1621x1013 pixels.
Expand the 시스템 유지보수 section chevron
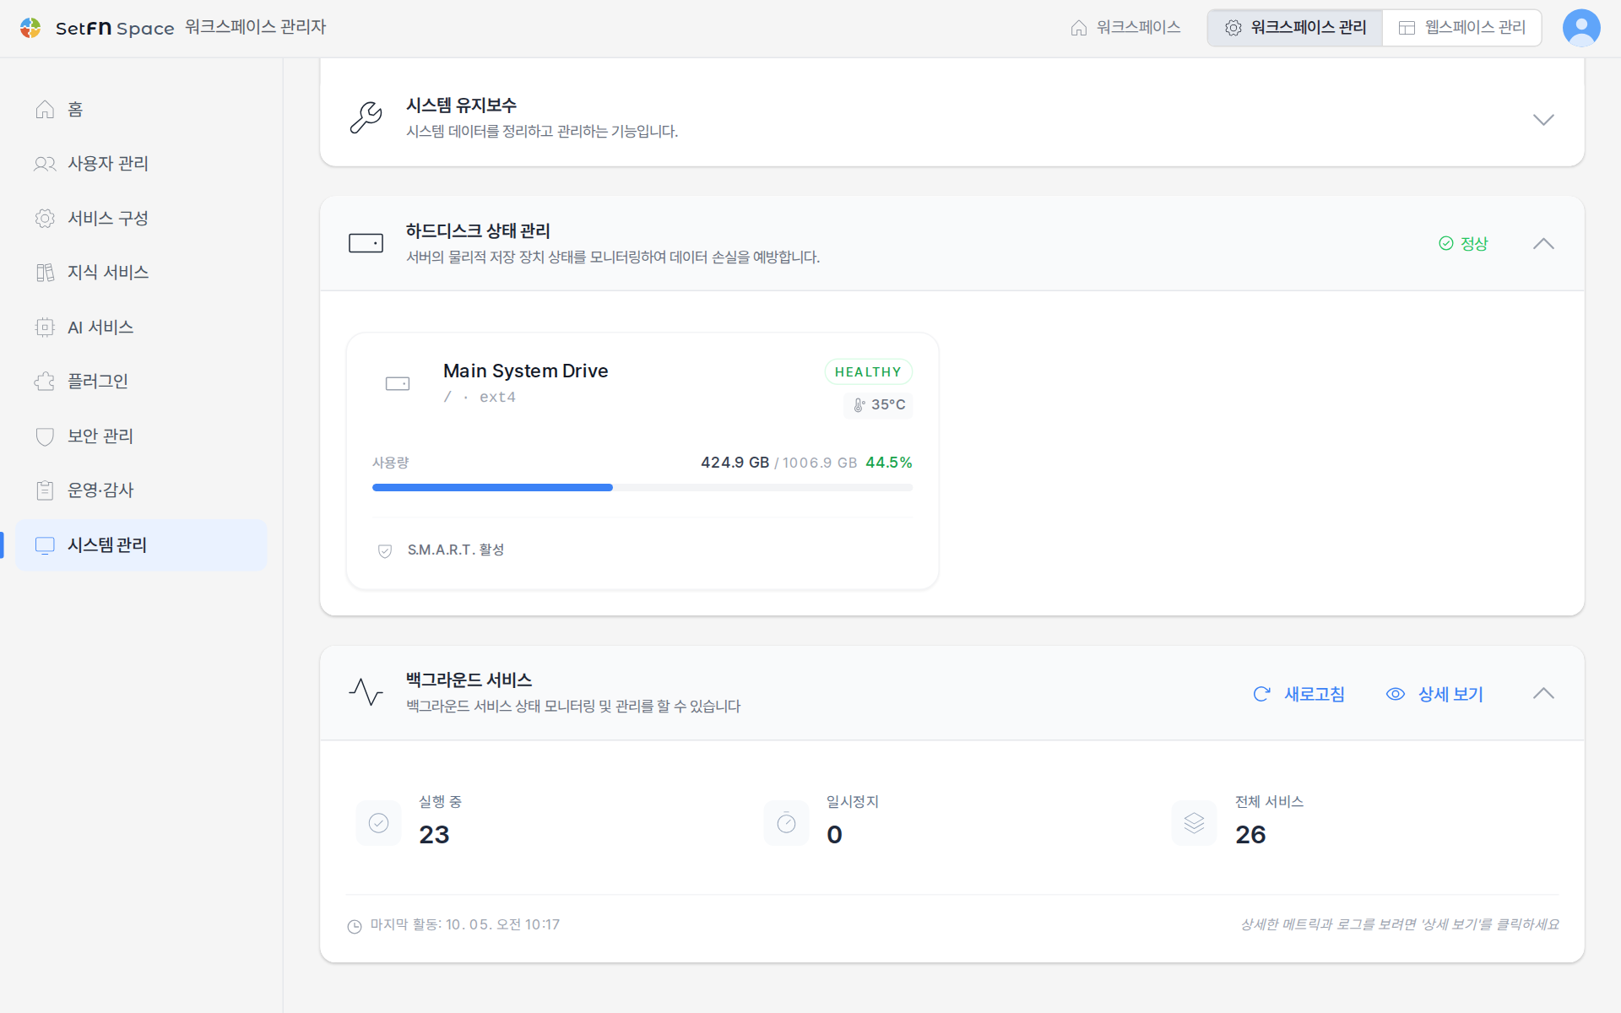[x=1543, y=119]
